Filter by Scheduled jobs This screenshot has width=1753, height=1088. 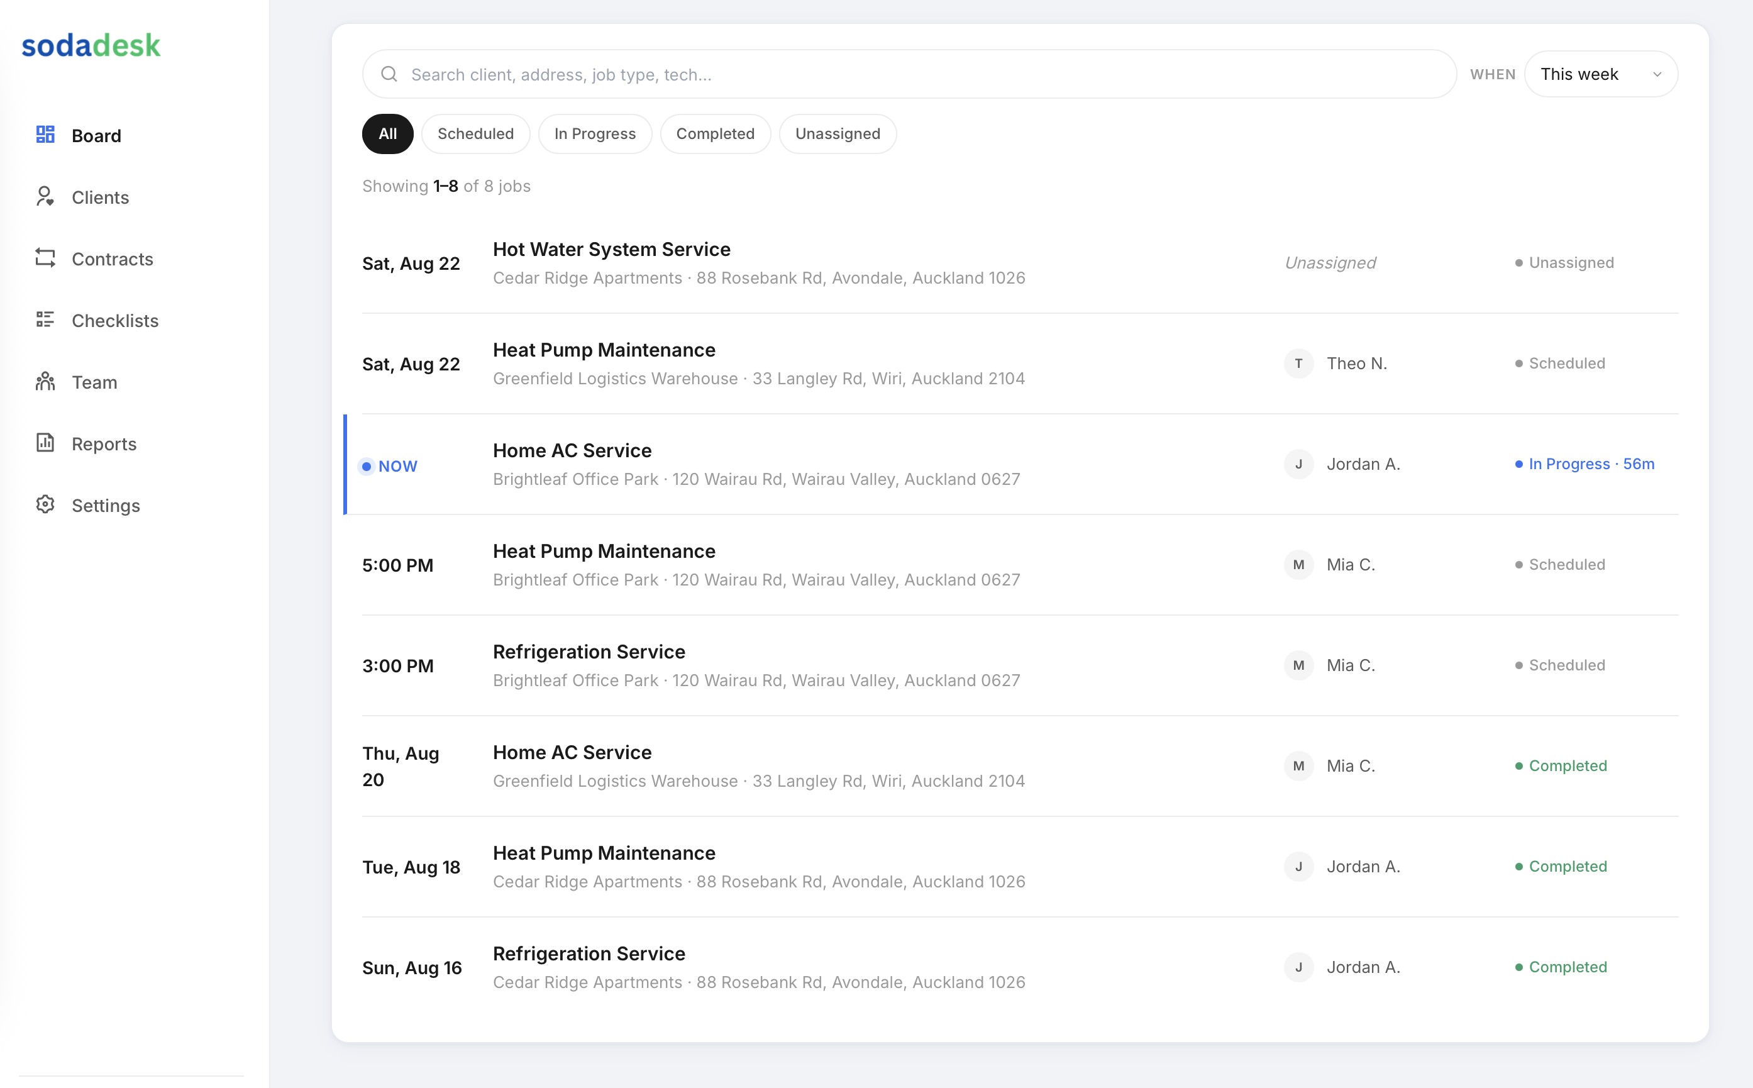tap(475, 134)
